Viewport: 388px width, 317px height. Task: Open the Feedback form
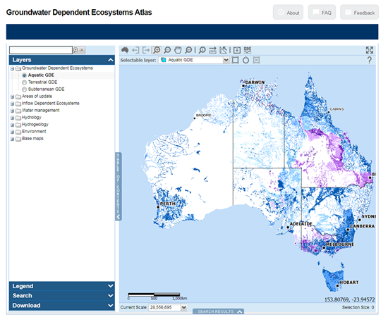359,13
